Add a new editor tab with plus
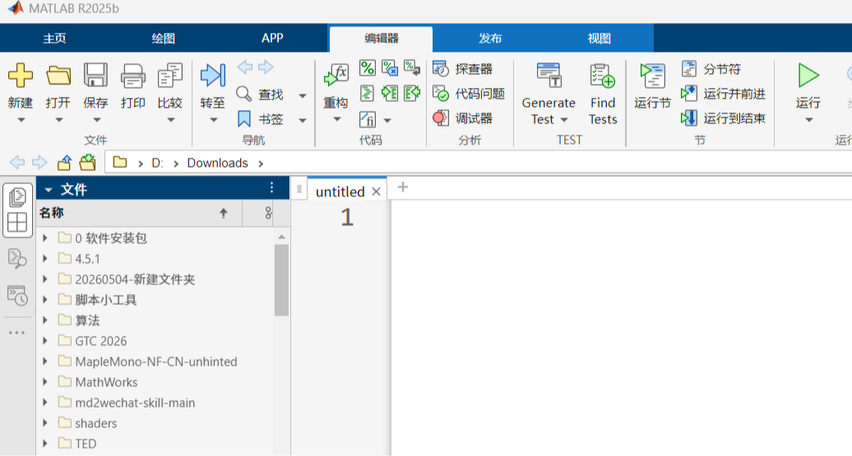 (x=403, y=187)
